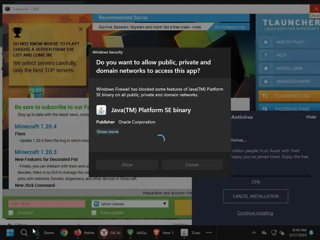
Task: Toggle the Force update checkbox
Action: click(94, 213)
